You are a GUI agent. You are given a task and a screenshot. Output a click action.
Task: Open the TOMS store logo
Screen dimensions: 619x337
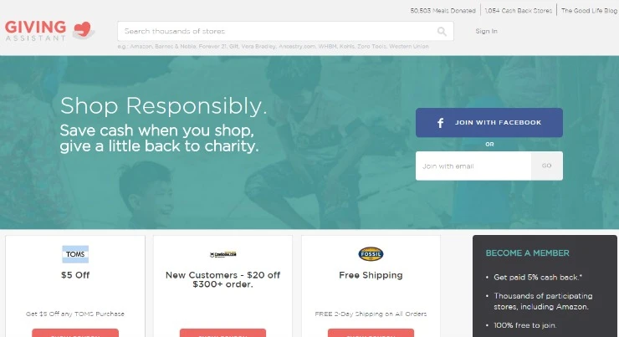coord(75,254)
